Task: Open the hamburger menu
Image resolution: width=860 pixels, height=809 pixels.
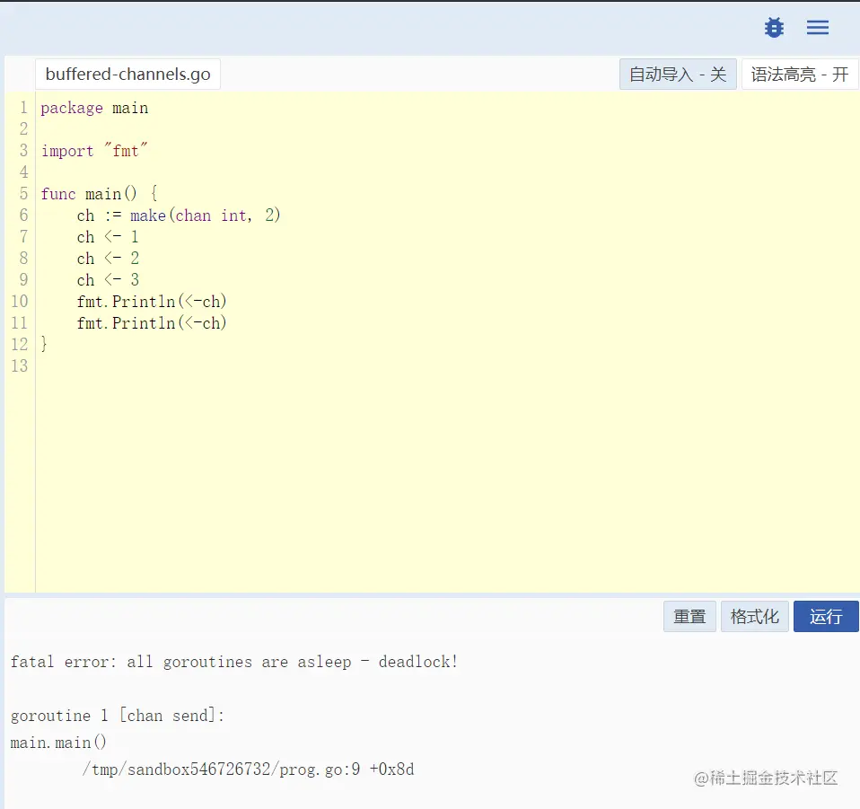Action: click(x=817, y=28)
